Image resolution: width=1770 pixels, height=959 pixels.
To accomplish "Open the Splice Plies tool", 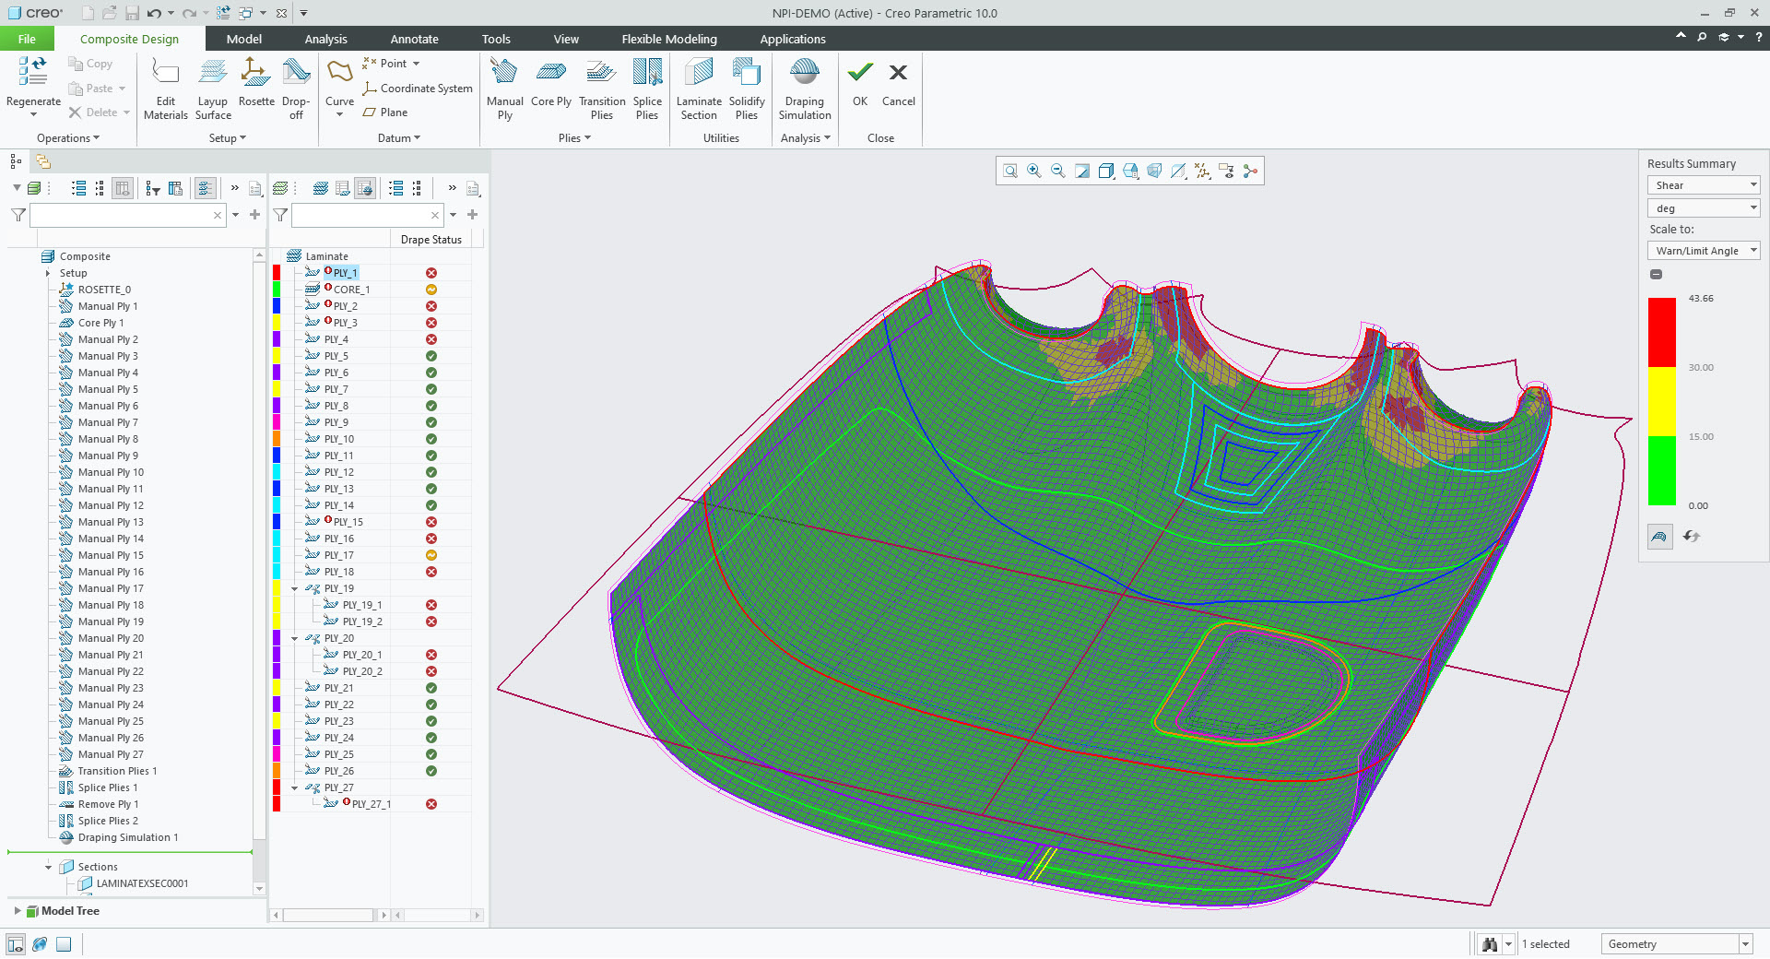I will tap(647, 89).
